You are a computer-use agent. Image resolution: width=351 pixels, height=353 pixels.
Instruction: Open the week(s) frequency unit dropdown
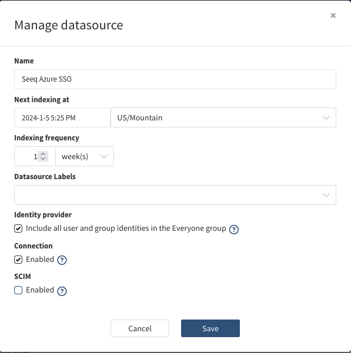[85, 156]
